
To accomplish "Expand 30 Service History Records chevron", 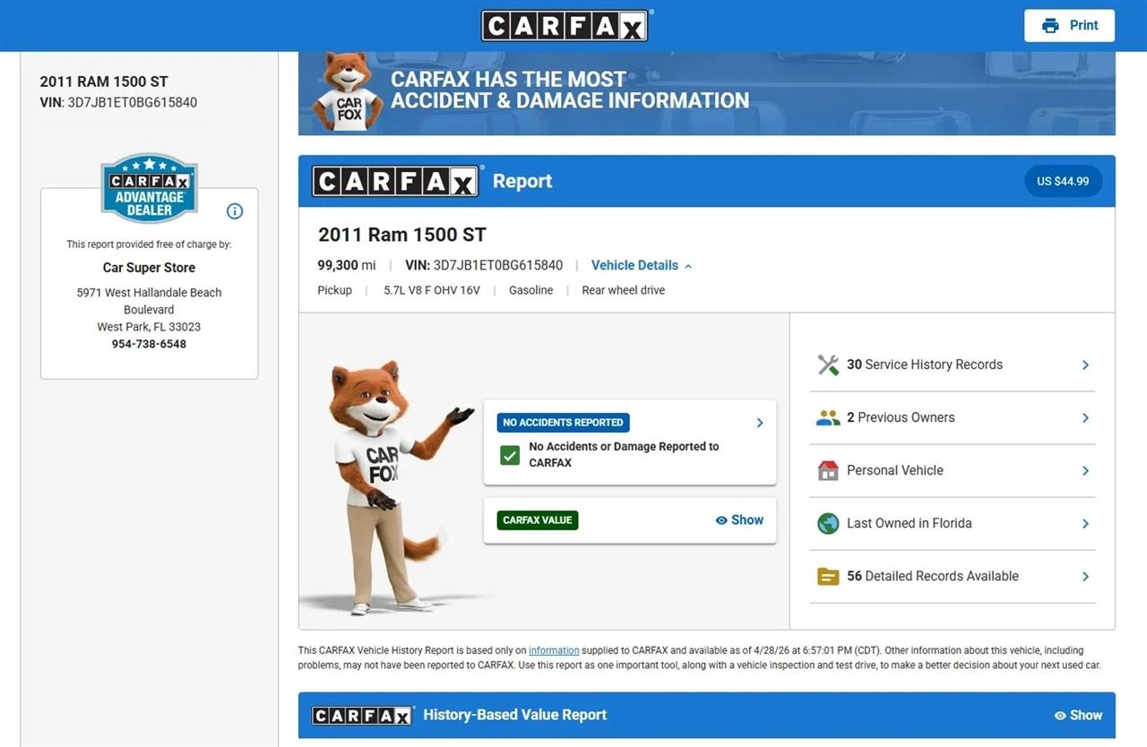I will click(1085, 365).
